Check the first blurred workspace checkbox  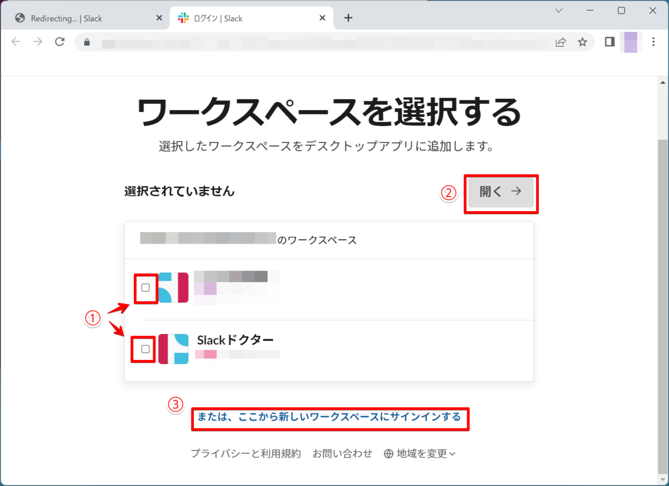[146, 287]
